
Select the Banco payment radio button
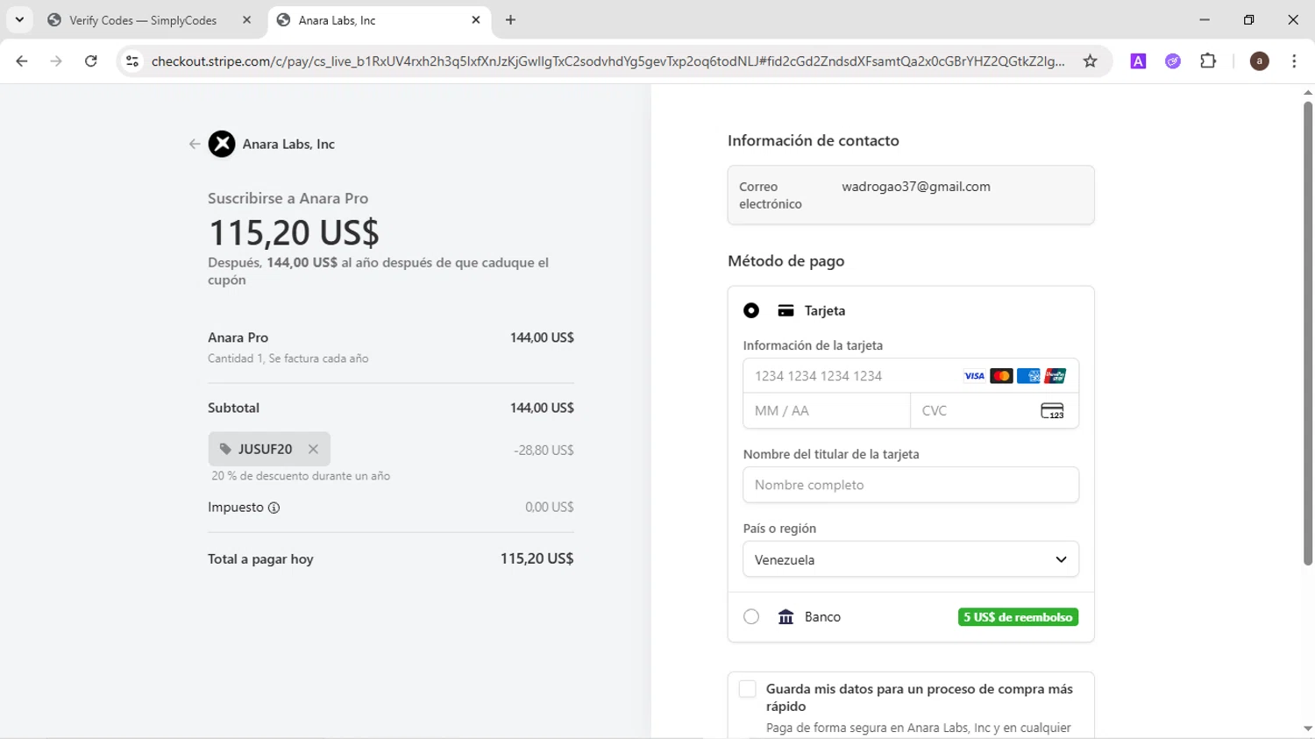[x=751, y=617]
